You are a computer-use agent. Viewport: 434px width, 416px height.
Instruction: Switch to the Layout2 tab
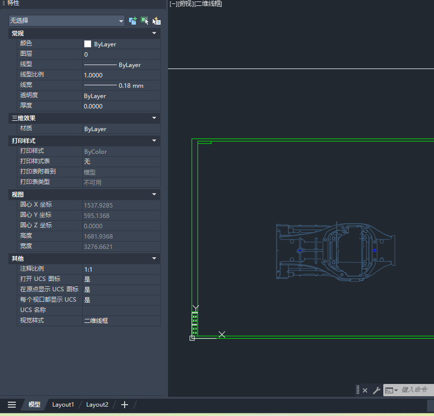click(x=97, y=405)
